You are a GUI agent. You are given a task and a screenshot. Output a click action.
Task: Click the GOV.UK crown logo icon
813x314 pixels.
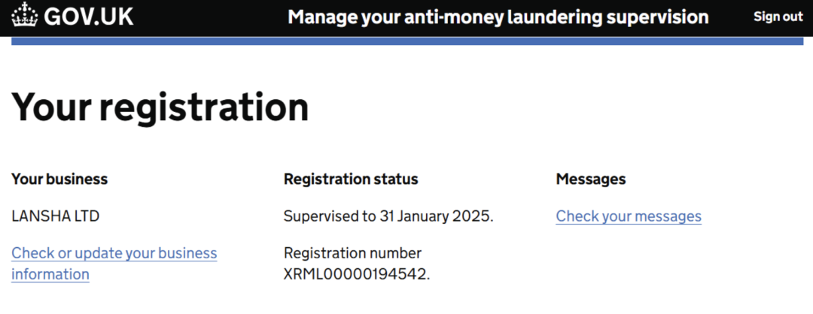point(25,17)
